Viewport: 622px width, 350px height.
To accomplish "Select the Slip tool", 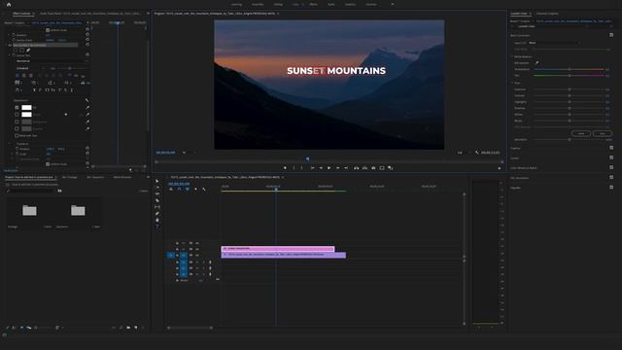I will point(157,207).
